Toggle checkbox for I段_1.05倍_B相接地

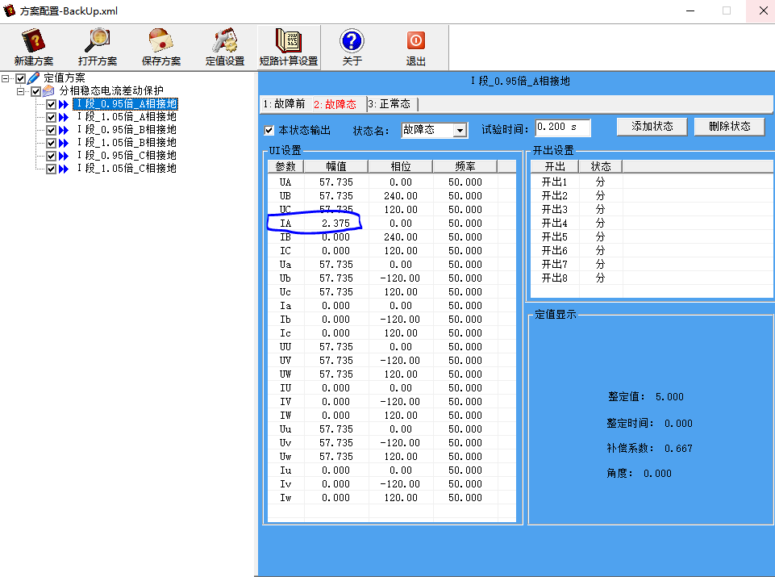click(51, 143)
